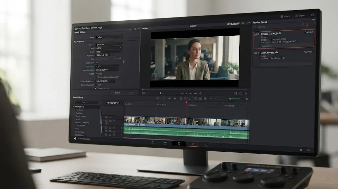
Task: Click the single-viewer icon right of transport controls
Action: point(236,94)
